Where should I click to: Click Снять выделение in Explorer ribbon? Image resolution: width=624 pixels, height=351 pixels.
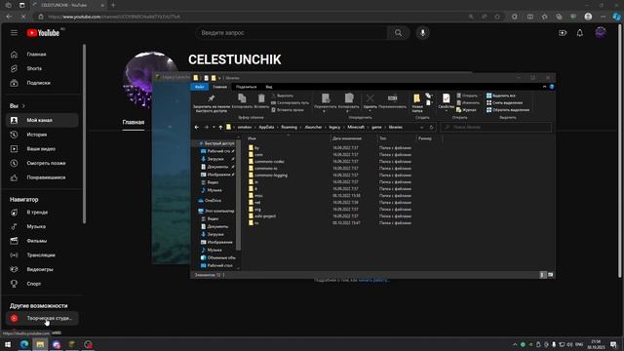[505, 102]
